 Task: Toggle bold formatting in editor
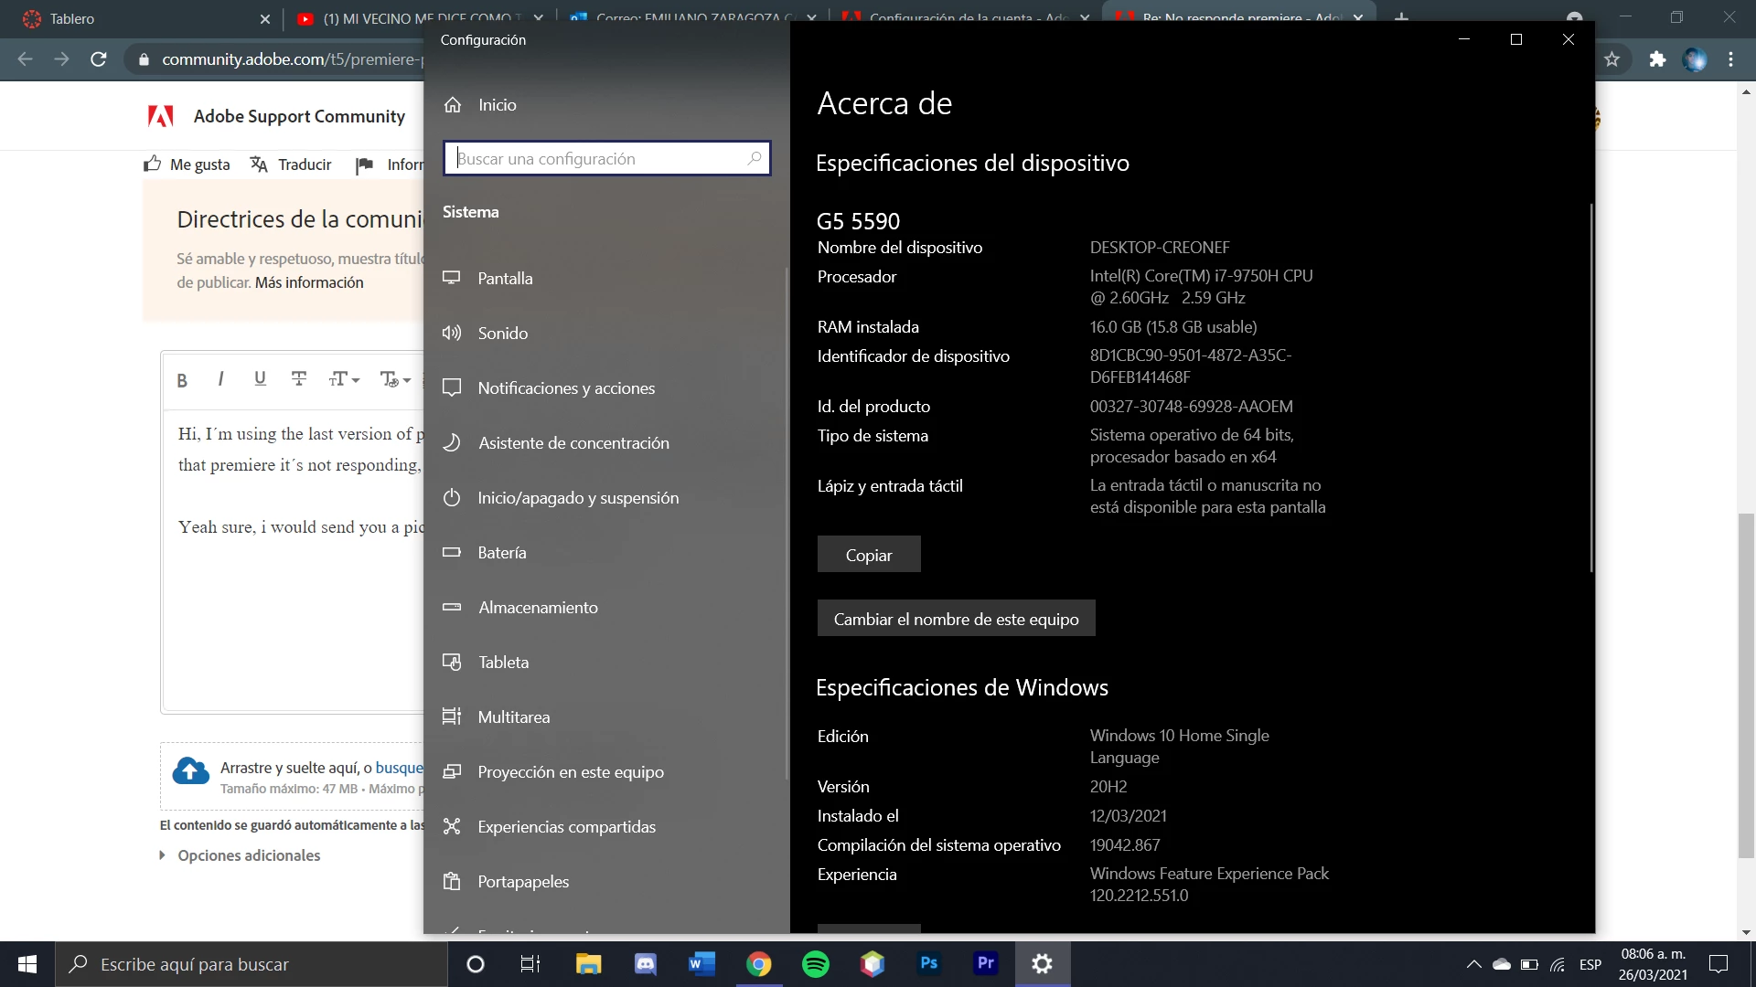(182, 380)
